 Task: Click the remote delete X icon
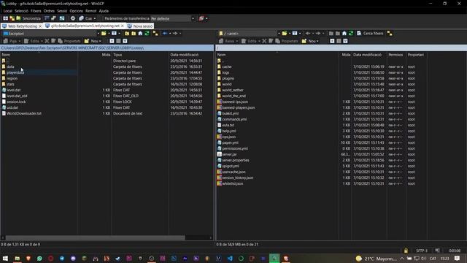[264, 41]
